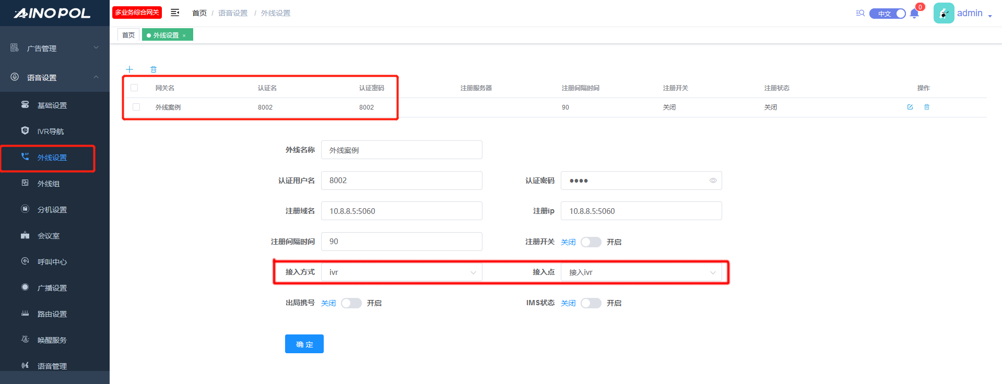Open the 接入点 dropdown
Screen dimensions: 1002x384
641,272
